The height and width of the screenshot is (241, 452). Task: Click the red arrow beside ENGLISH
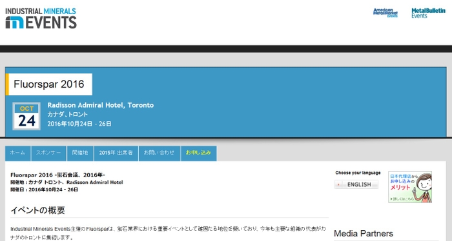click(x=339, y=184)
